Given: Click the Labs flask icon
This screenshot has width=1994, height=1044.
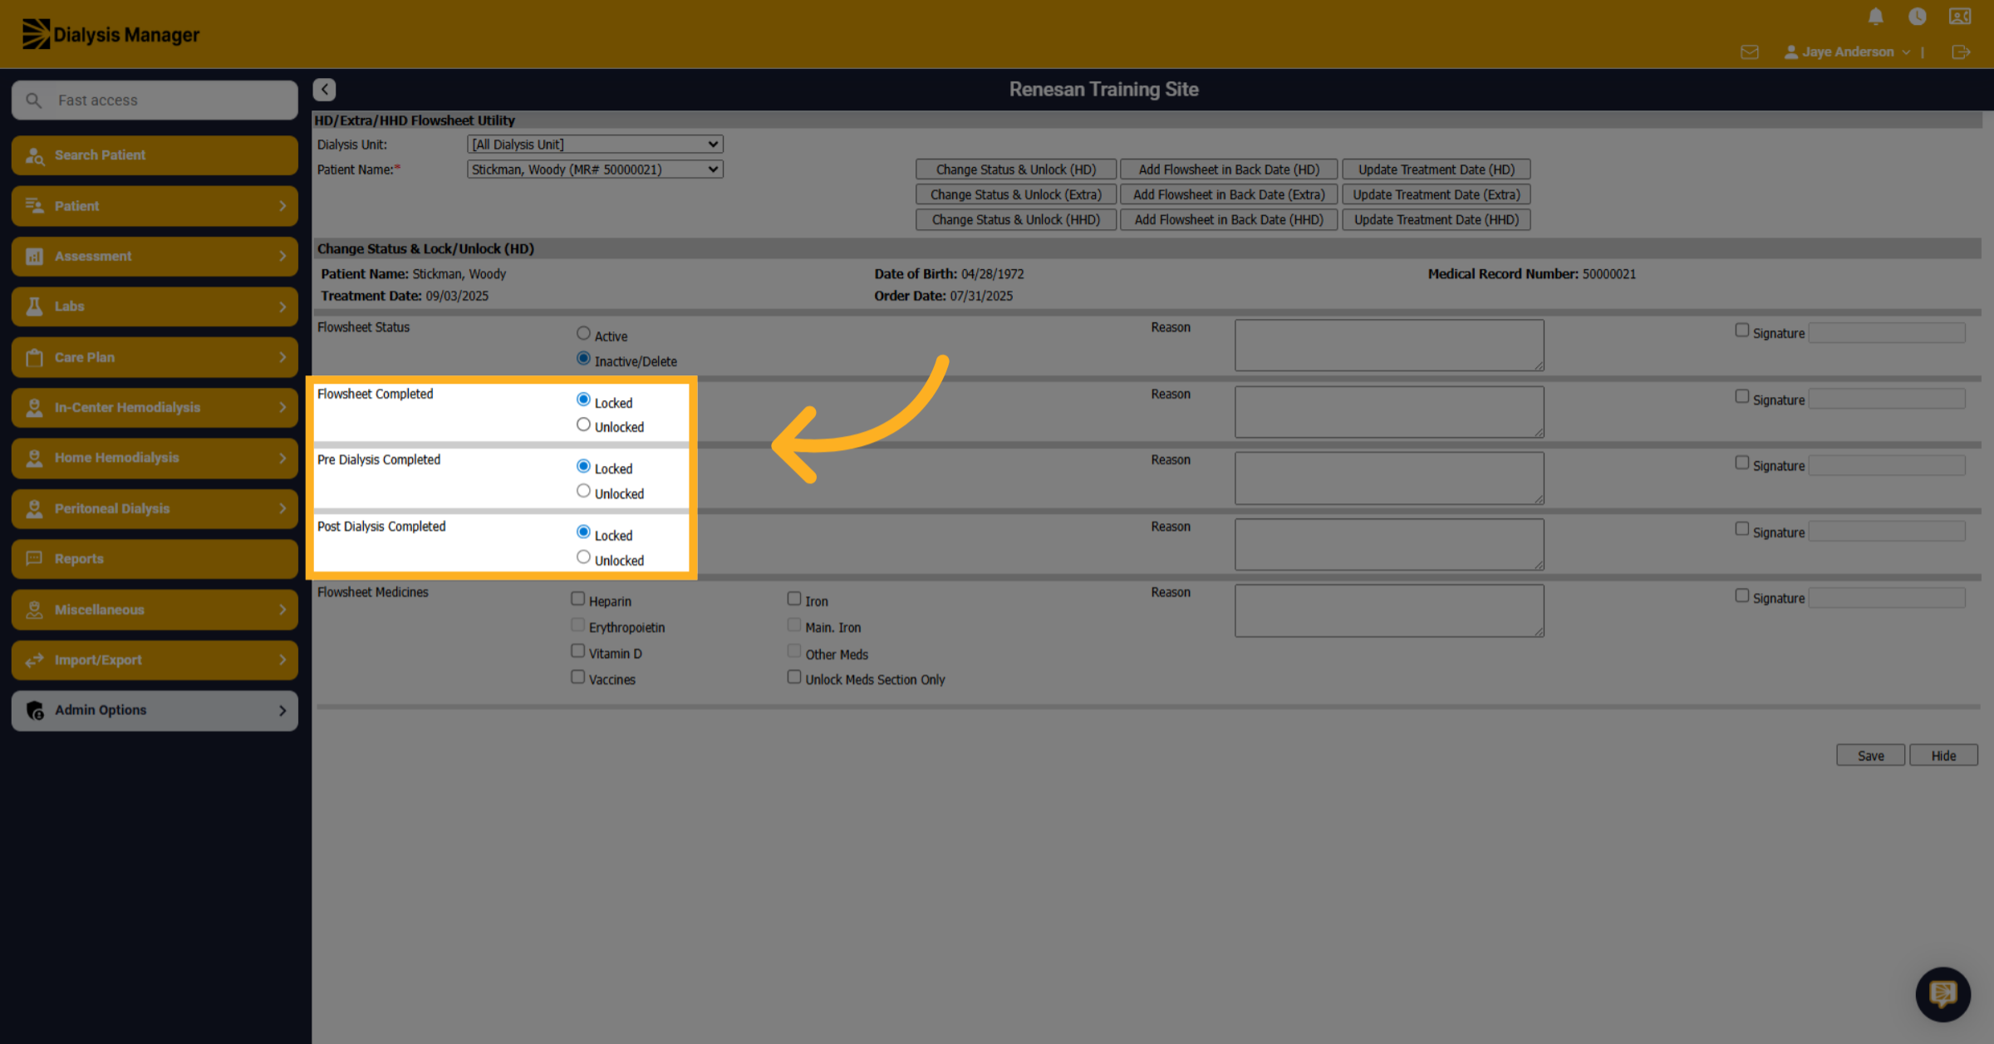Looking at the screenshot, I should click(x=34, y=306).
